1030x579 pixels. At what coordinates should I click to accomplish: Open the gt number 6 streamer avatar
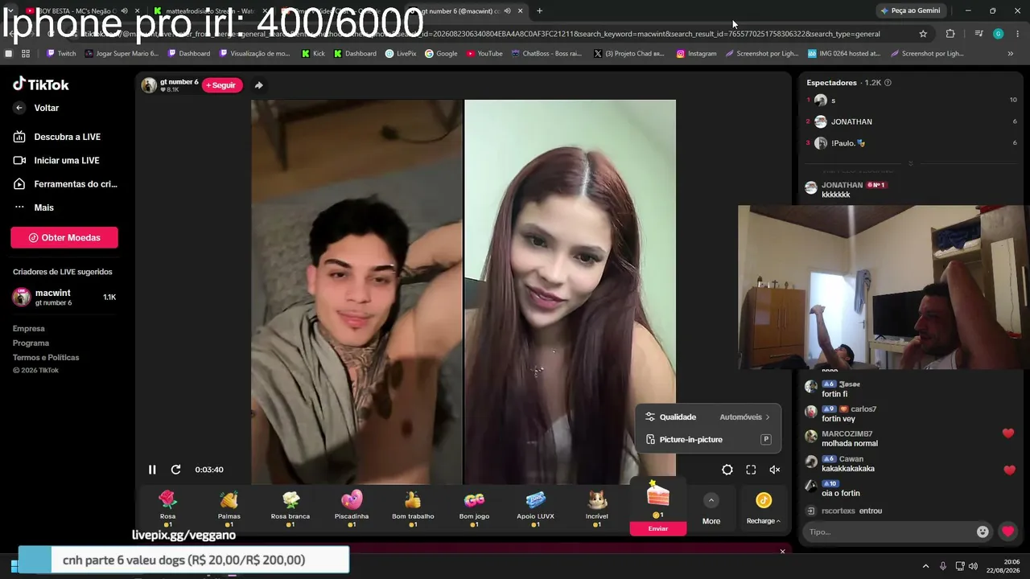tap(149, 85)
